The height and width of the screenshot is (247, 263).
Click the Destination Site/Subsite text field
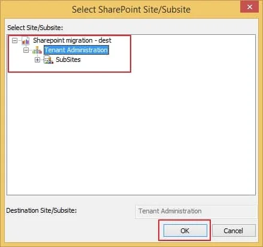tap(196, 211)
